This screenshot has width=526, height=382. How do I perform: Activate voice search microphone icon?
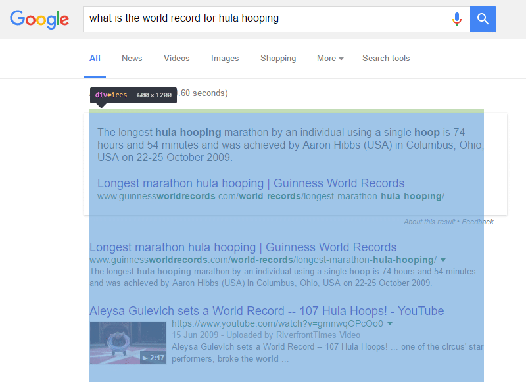coord(456,19)
